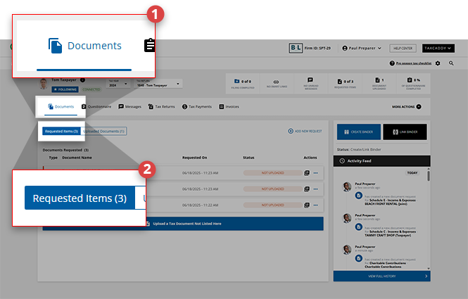The width and height of the screenshot is (468, 299).
Task: Click the Help Center button
Action: tap(403, 48)
